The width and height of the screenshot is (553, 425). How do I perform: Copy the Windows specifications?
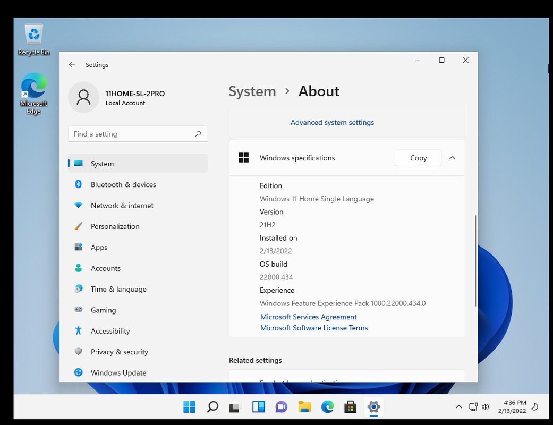418,158
